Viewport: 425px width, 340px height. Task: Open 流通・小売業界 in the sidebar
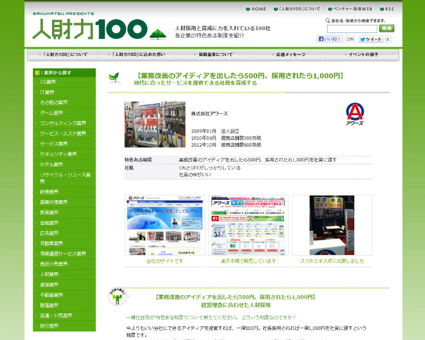point(56,316)
